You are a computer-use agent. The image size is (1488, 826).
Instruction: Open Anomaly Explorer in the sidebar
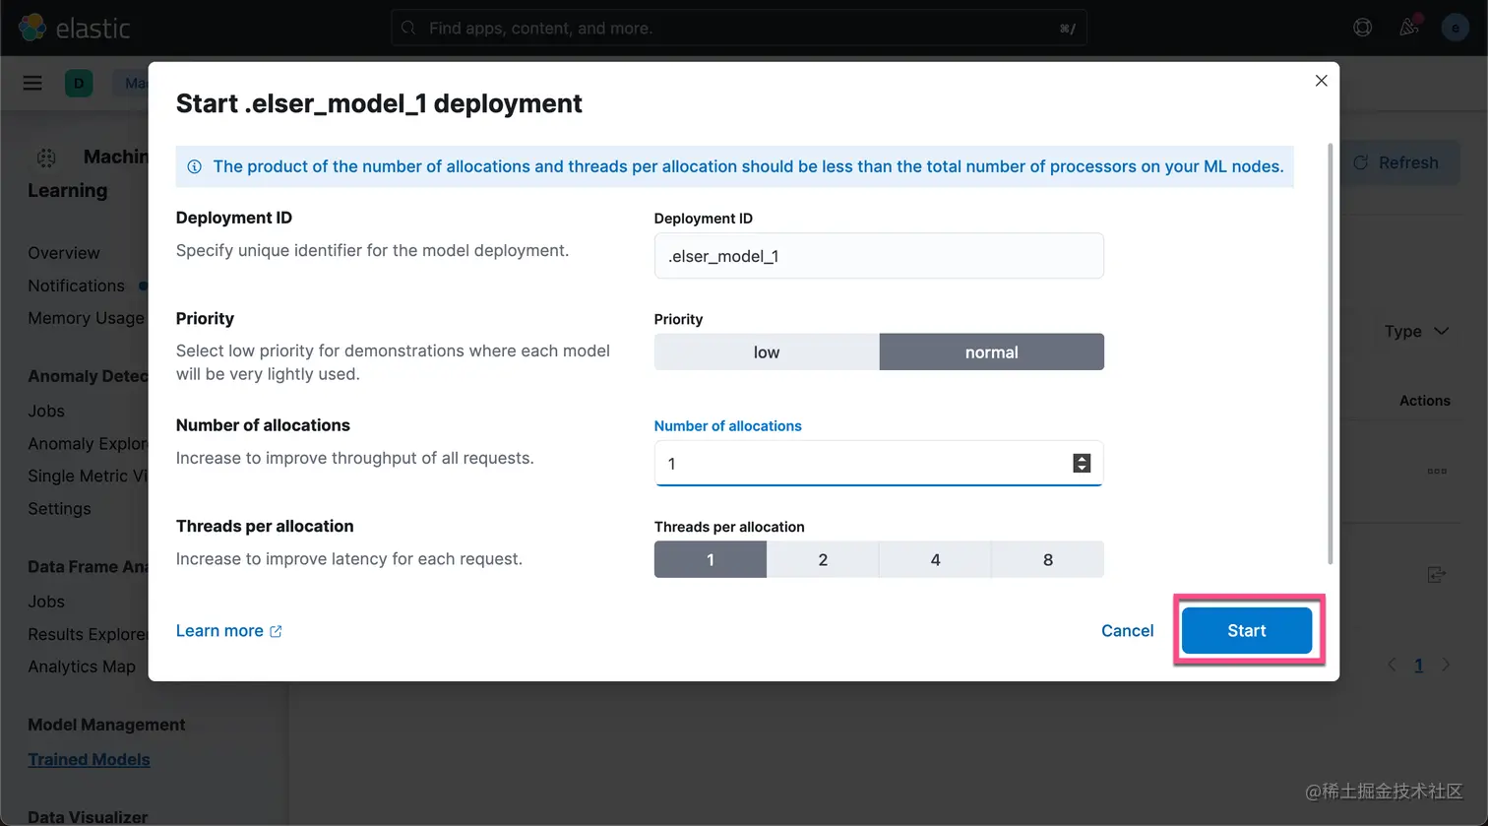coord(88,443)
